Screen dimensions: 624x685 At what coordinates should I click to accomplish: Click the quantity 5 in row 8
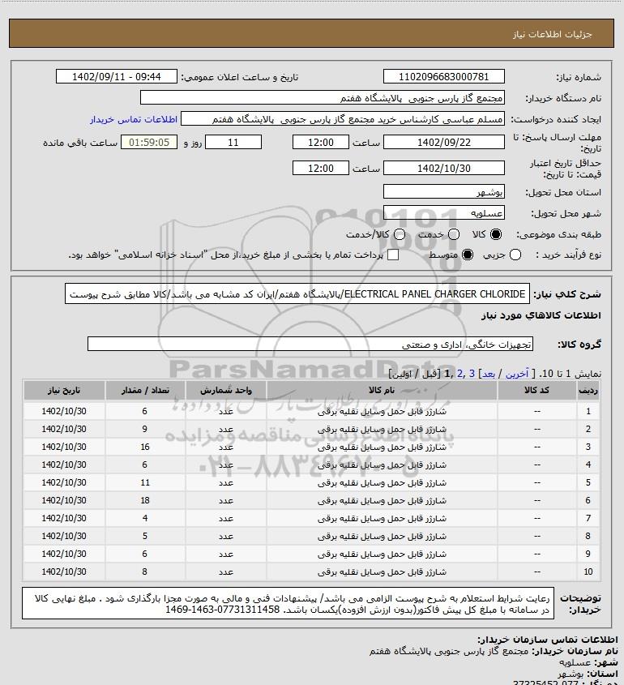pyautogui.click(x=145, y=536)
